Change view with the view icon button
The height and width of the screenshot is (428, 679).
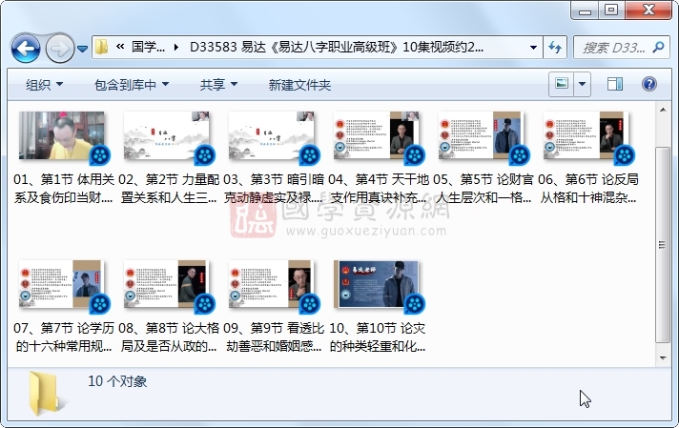[561, 84]
